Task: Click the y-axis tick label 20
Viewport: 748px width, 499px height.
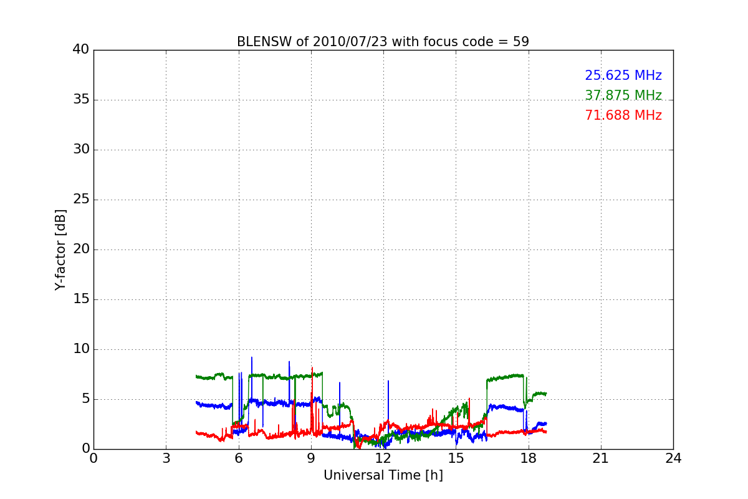Action: tap(81, 249)
